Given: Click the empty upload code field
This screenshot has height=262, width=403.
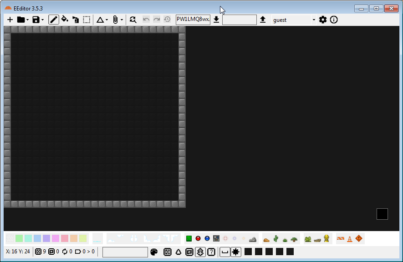Looking at the screenshot, I should pyautogui.click(x=239, y=20).
